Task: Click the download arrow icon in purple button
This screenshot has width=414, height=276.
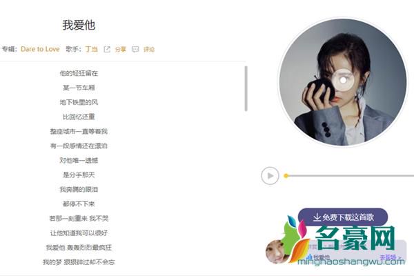Action: point(317,217)
